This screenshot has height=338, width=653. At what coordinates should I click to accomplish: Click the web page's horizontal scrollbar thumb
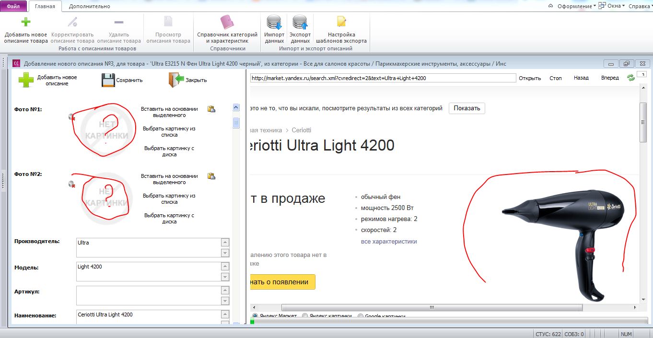[432, 307]
